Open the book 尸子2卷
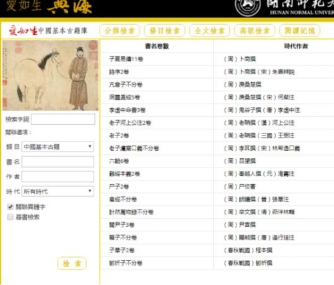Screen dimensions: 334x285 (119, 186)
